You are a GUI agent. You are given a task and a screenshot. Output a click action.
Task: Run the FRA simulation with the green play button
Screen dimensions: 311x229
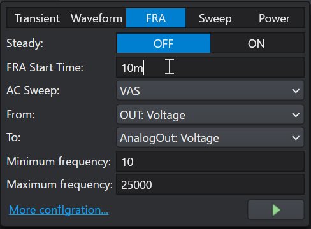tap(276, 210)
